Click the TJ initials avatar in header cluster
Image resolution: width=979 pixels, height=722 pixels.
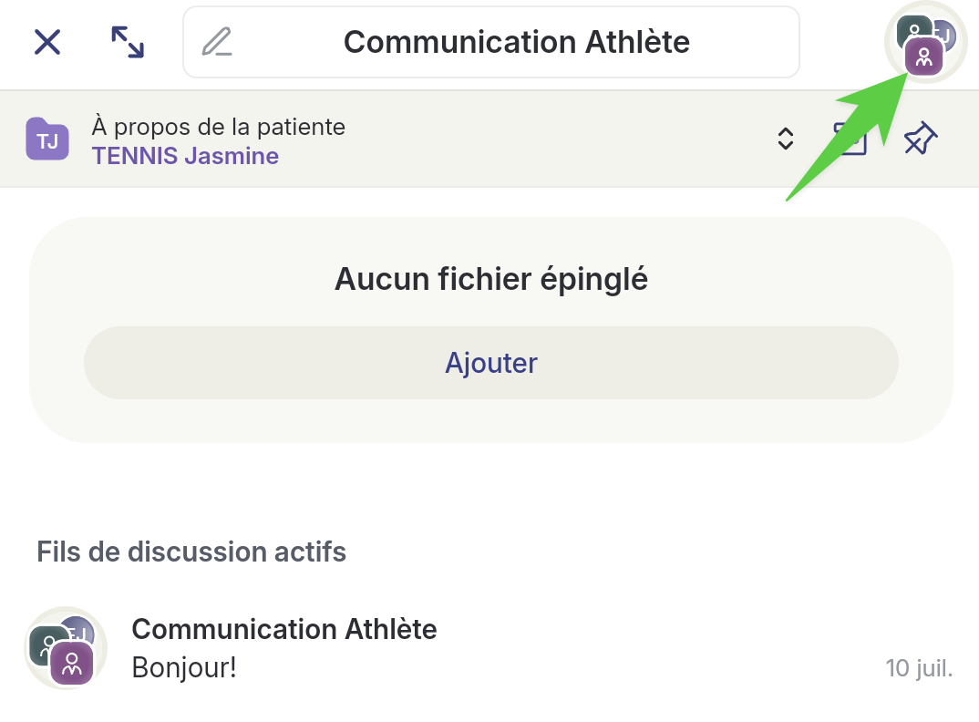pos(944,36)
